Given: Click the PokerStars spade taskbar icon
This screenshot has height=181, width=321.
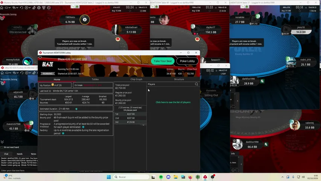Looking at the screenshot, I should (x=205, y=177).
